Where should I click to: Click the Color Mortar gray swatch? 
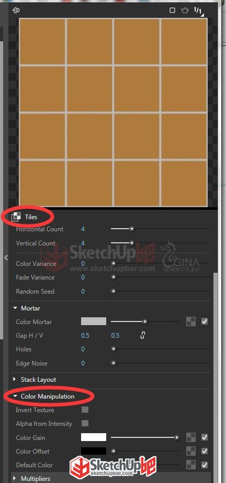pos(94,321)
